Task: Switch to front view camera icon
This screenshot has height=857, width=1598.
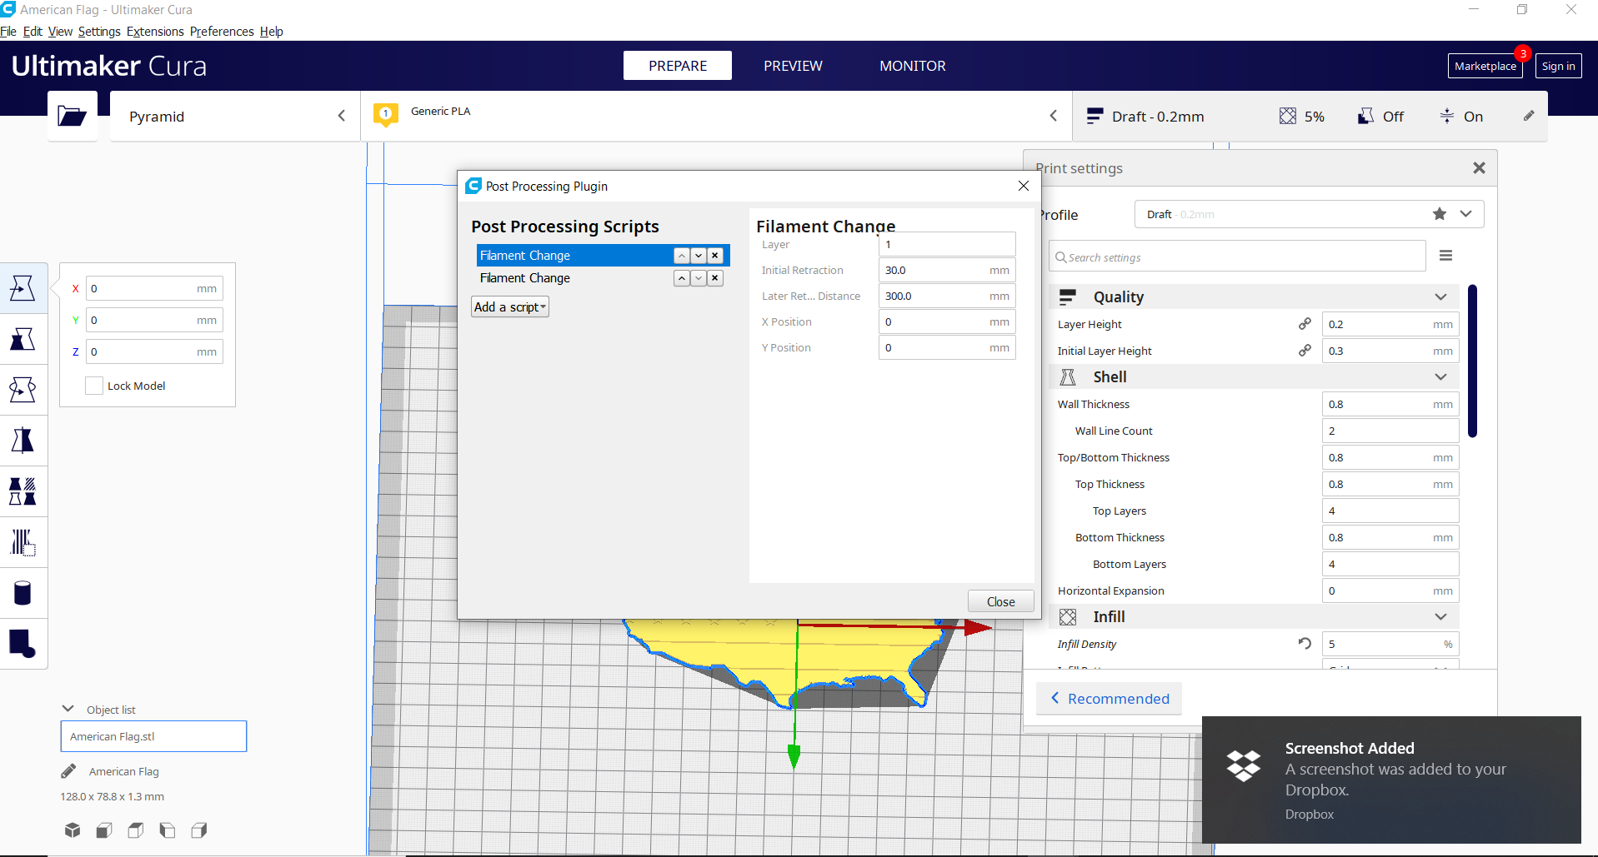Action: pos(104,830)
